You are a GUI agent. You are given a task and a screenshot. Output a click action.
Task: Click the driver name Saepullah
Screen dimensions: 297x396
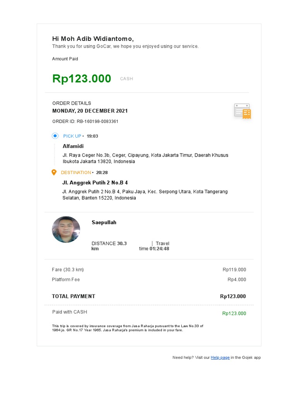[104, 222]
